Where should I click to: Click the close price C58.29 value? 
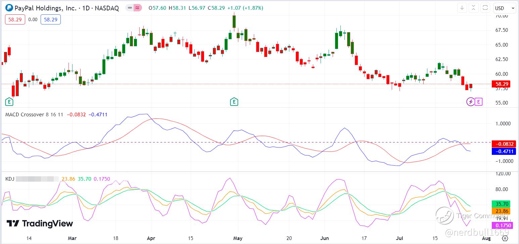click(x=216, y=8)
